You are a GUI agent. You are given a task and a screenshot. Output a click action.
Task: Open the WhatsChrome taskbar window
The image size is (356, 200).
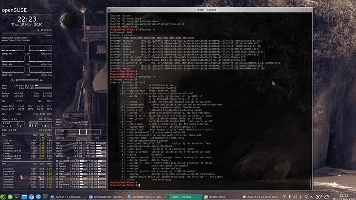click(221, 197)
